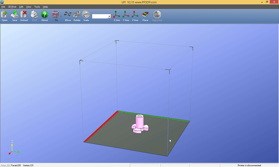Expand the value dropdown arrow in toolbar
The height and width of the screenshot is (167, 279).
[109, 16]
